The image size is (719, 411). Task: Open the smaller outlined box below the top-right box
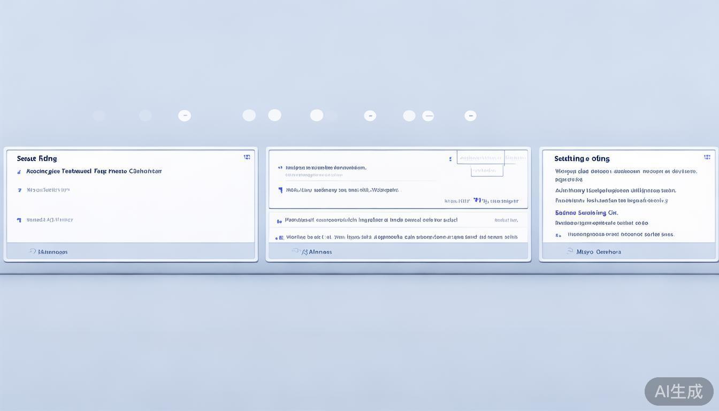(487, 171)
